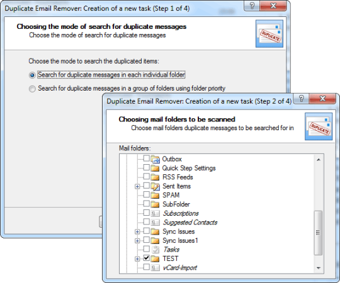Select the Tasks label
The height and width of the screenshot is (283, 340).
pyautogui.click(x=171, y=250)
